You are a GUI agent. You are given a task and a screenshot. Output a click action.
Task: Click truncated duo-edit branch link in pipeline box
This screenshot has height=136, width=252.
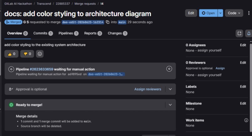[106, 74]
